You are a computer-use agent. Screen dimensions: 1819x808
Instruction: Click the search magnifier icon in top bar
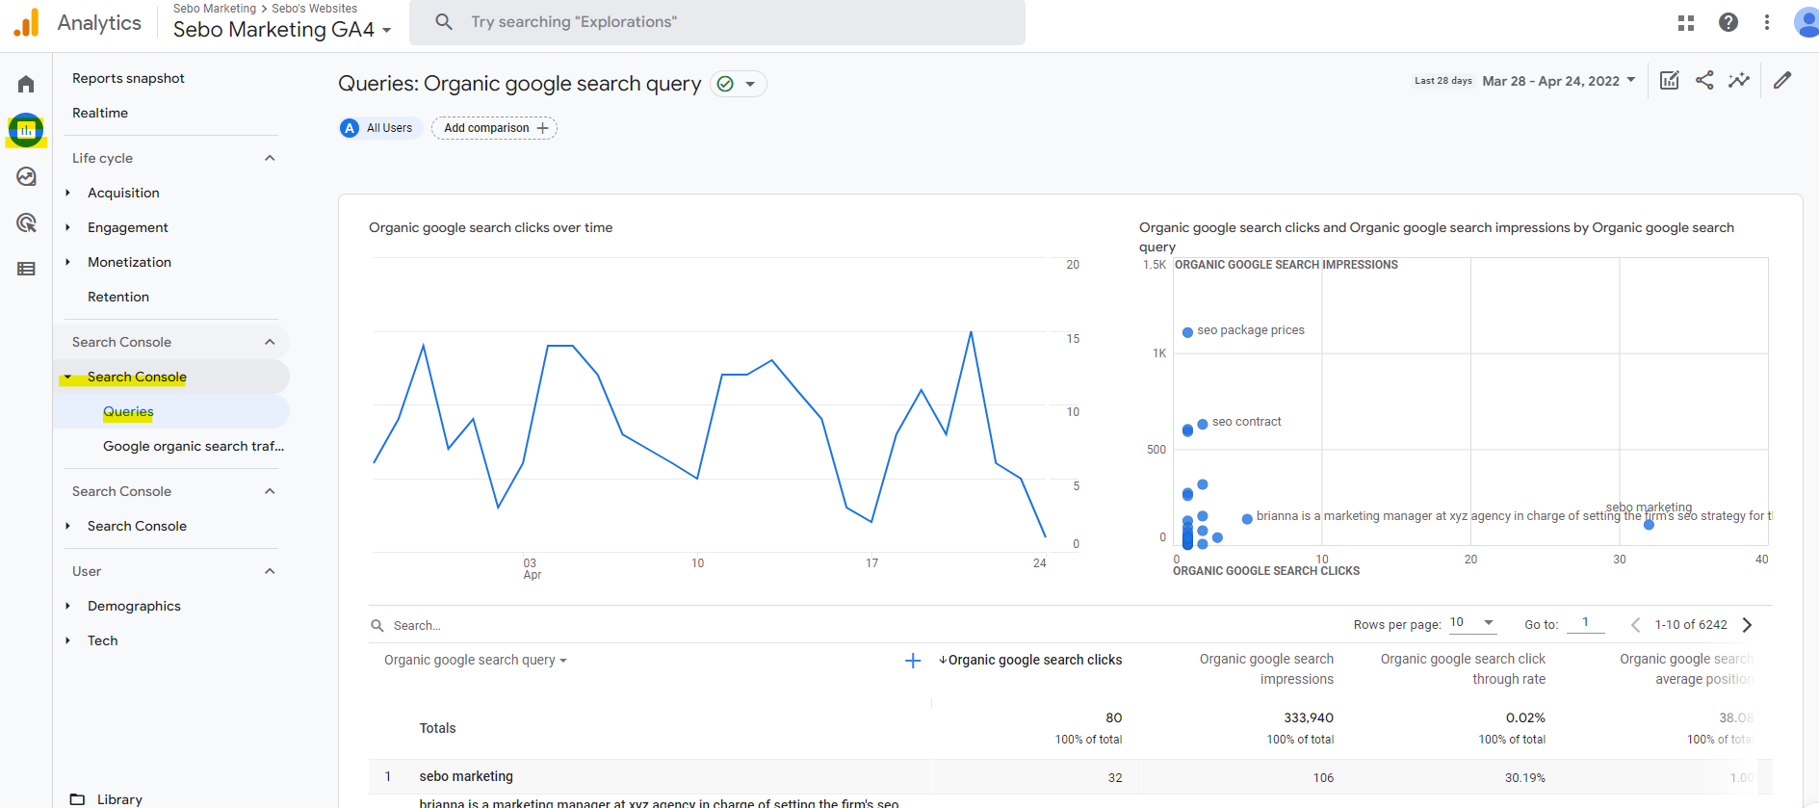pyautogui.click(x=444, y=21)
